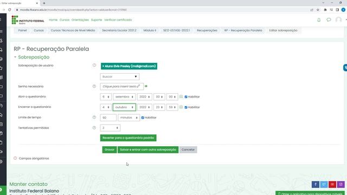347x195 pixels.
Task: Click the password field to insert text
Action: (121, 86)
